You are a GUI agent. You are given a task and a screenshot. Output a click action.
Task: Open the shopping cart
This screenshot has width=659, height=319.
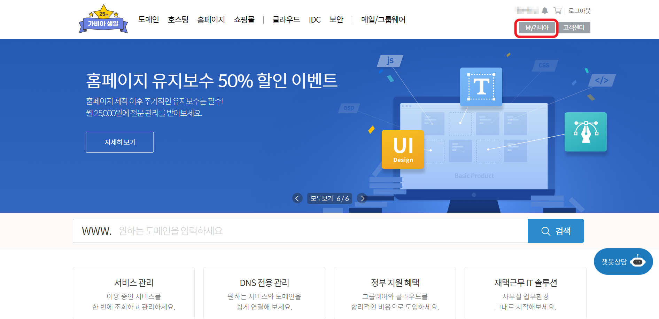pyautogui.click(x=558, y=10)
